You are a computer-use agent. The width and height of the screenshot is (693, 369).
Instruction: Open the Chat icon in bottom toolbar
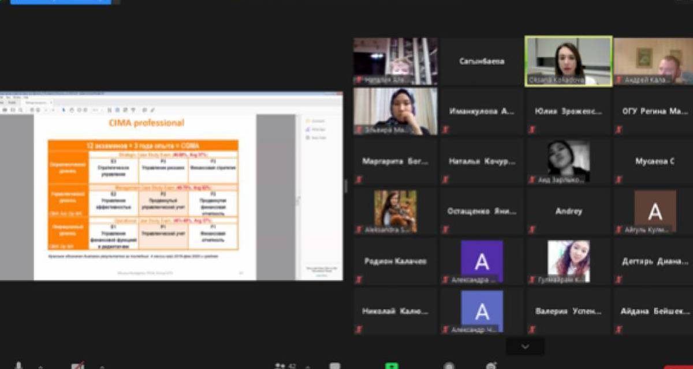[x=334, y=366]
